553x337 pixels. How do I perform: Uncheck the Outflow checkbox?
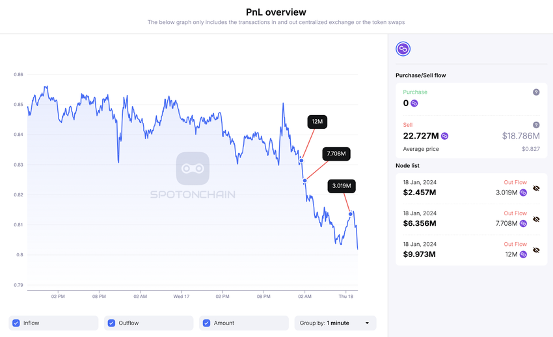pos(111,323)
